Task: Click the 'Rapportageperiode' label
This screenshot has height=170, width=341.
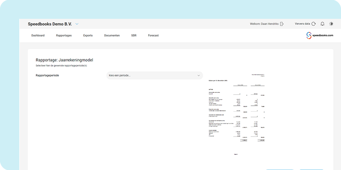Action: [x=47, y=75]
